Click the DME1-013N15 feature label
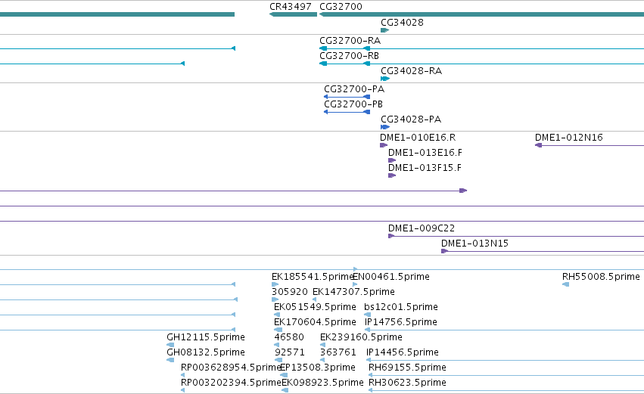 pyautogui.click(x=474, y=244)
